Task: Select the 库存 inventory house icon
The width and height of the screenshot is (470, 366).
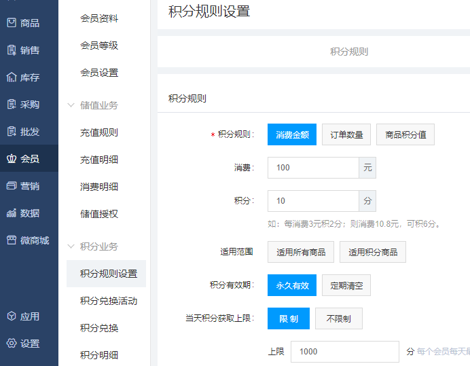Action: coord(12,77)
